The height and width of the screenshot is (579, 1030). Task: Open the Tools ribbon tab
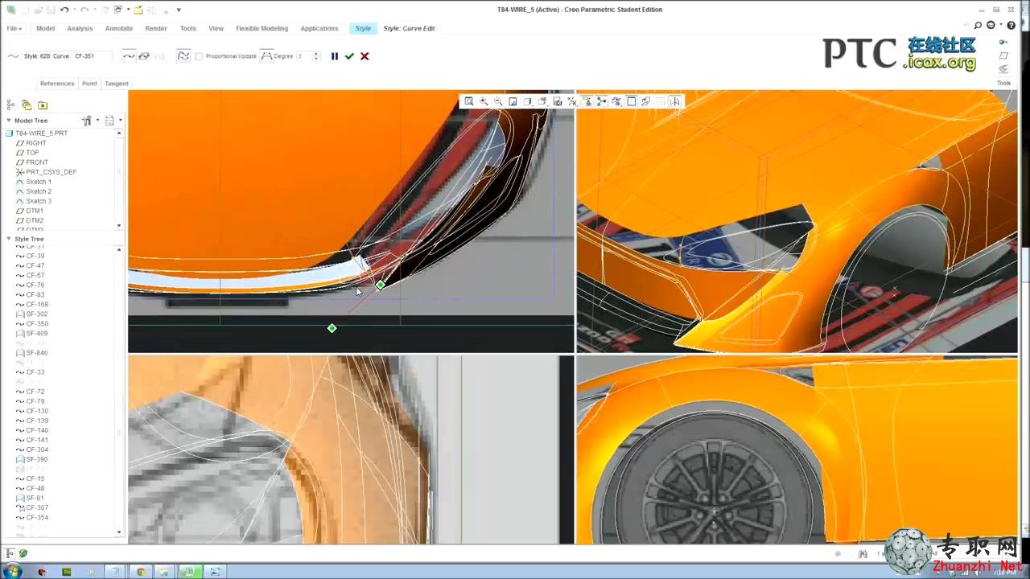pyautogui.click(x=188, y=28)
